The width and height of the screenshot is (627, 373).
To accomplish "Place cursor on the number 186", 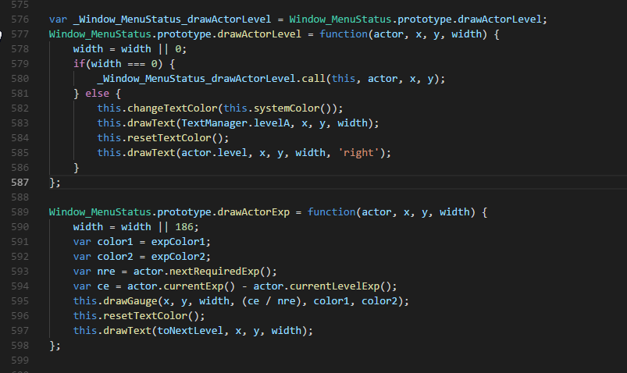I will [x=184, y=226].
